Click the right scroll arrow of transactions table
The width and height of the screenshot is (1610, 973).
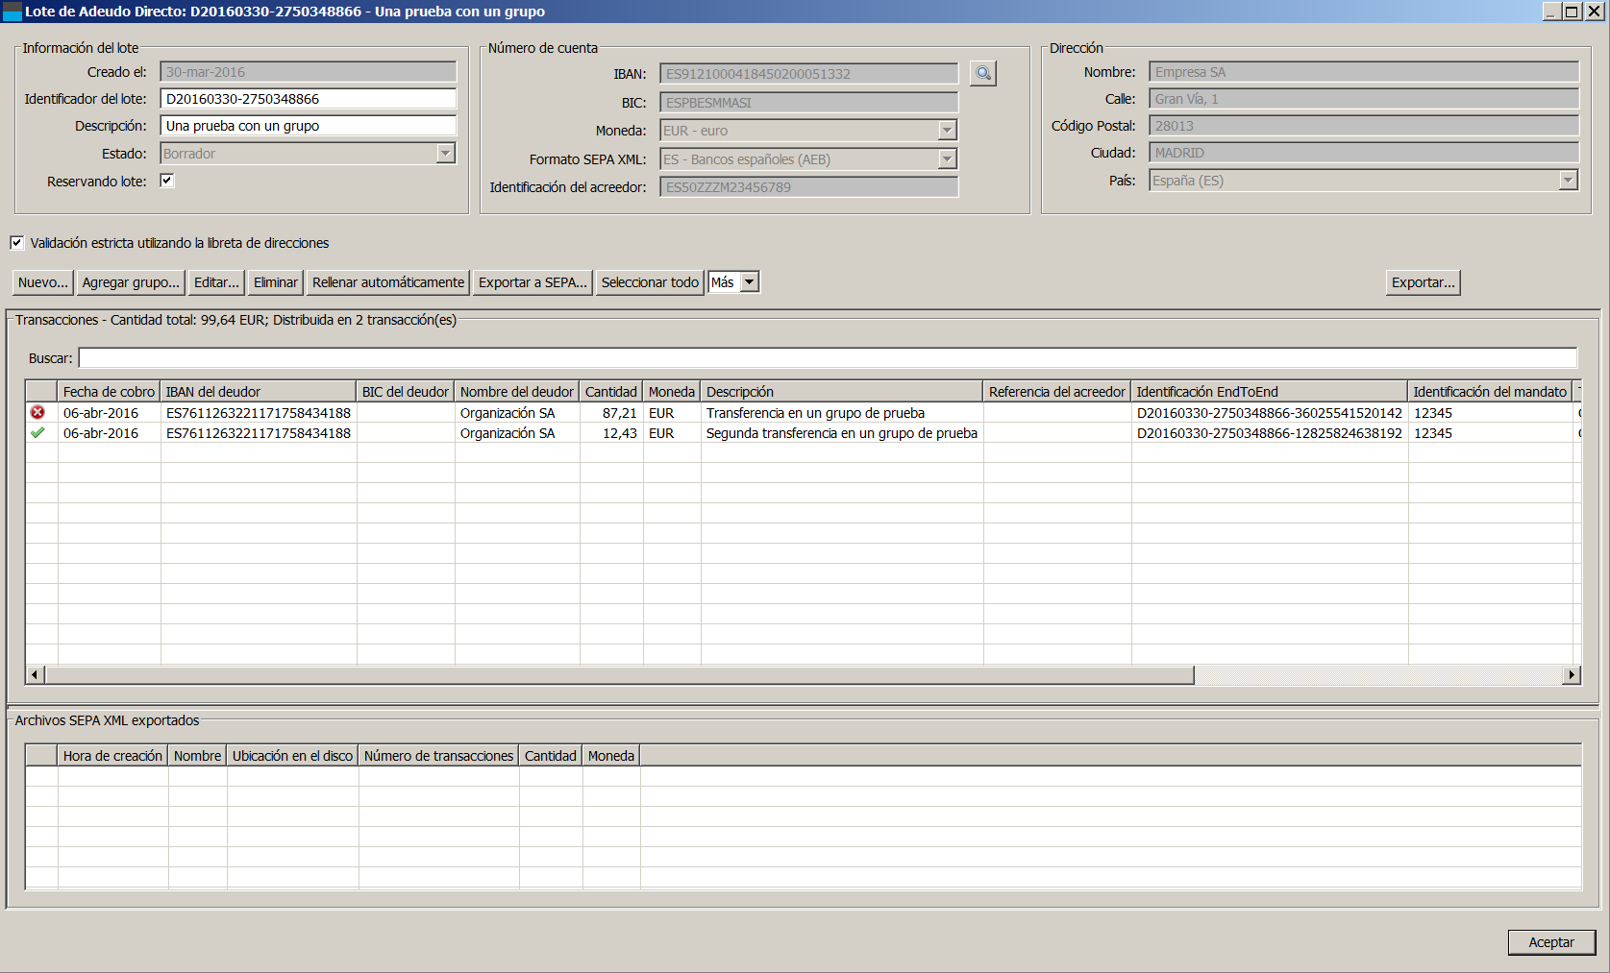coord(1572,675)
